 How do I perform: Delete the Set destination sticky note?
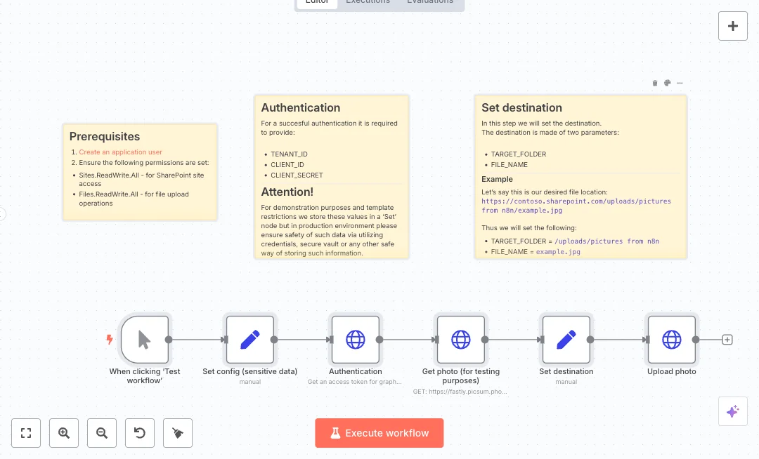pyautogui.click(x=655, y=83)
